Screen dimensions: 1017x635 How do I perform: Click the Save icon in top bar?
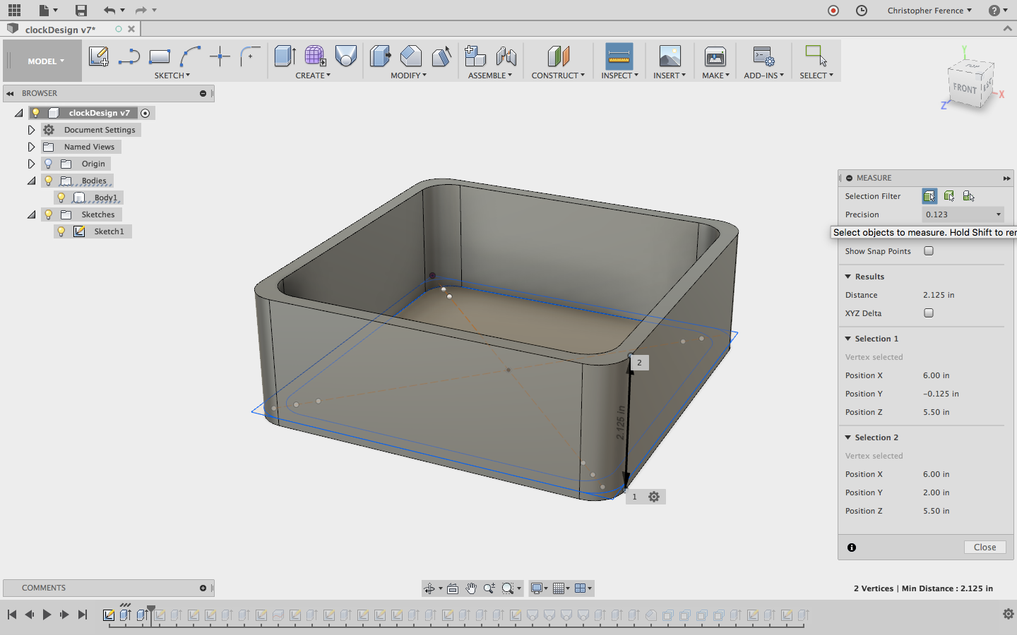pos(81,10)
